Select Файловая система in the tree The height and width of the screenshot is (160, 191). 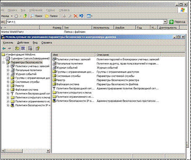pos(27,89)
